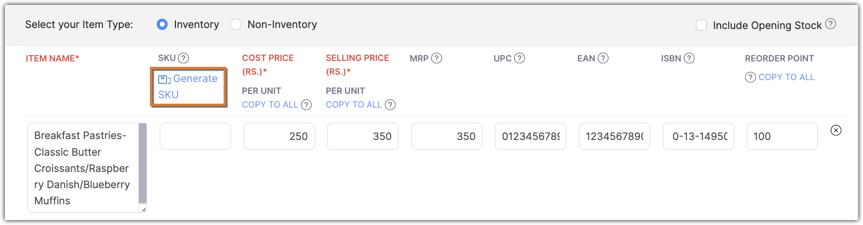Click the Cost Price field showing 250
This screenshot has height=225, width=863.
tap(279, 136)
